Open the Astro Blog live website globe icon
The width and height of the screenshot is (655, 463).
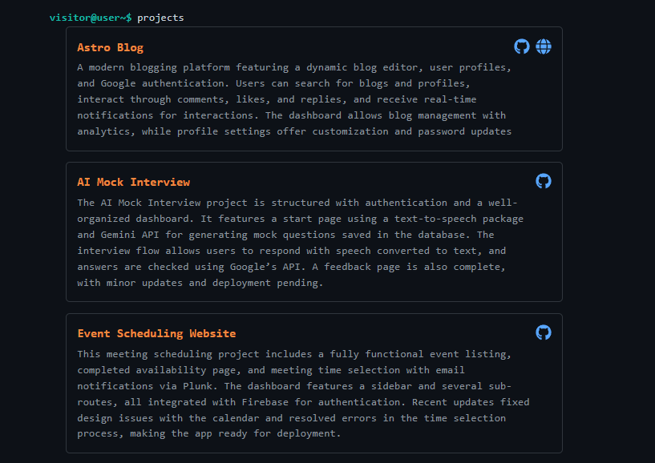(x=544, y=46)
